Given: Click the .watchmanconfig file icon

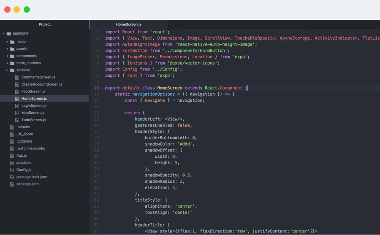Looking at the screenshot, I should (x=12, y=149).
